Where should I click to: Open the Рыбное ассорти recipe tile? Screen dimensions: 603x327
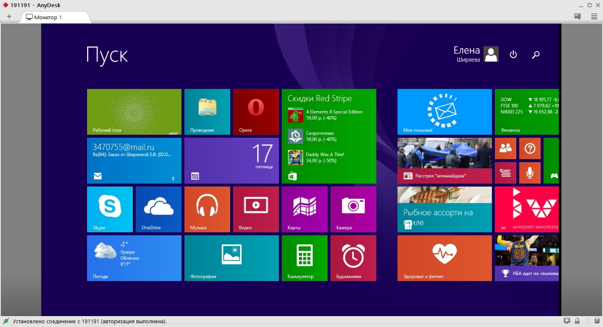[x=444, y=209]
